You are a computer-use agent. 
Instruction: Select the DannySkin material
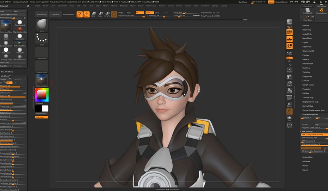click(20, 37)
